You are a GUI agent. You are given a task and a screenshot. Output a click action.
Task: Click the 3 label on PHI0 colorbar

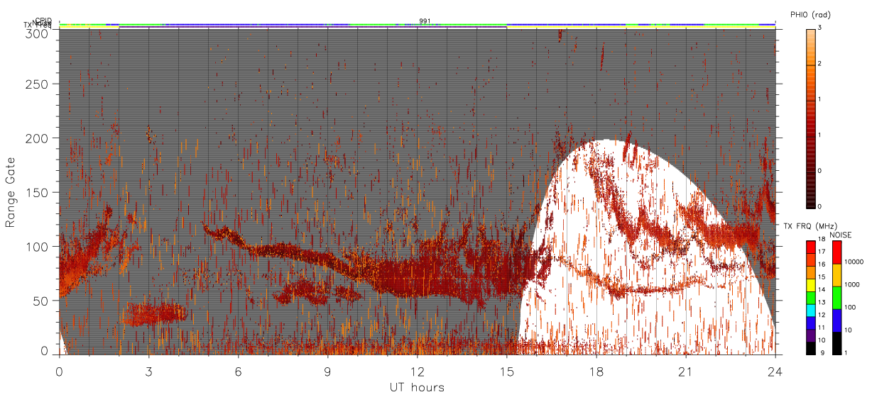[820, 29]
